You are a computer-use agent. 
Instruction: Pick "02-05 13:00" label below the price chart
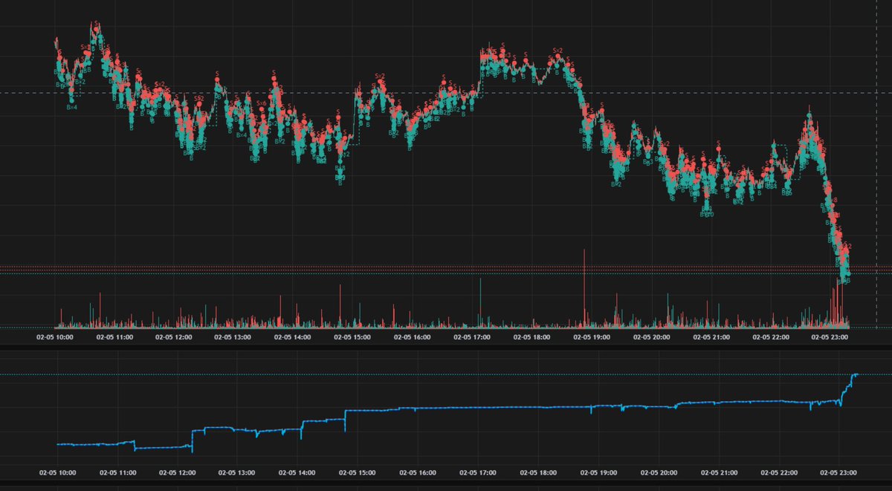pyautogui.click(x=233, y=336)
